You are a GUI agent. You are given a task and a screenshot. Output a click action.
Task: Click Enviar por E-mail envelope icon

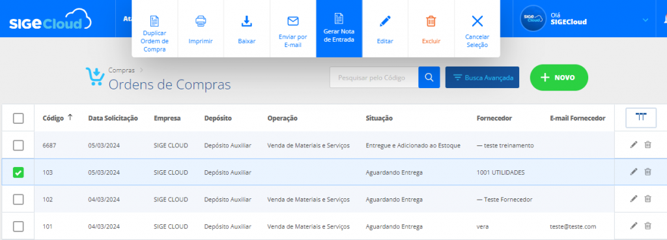click(293, 21)
